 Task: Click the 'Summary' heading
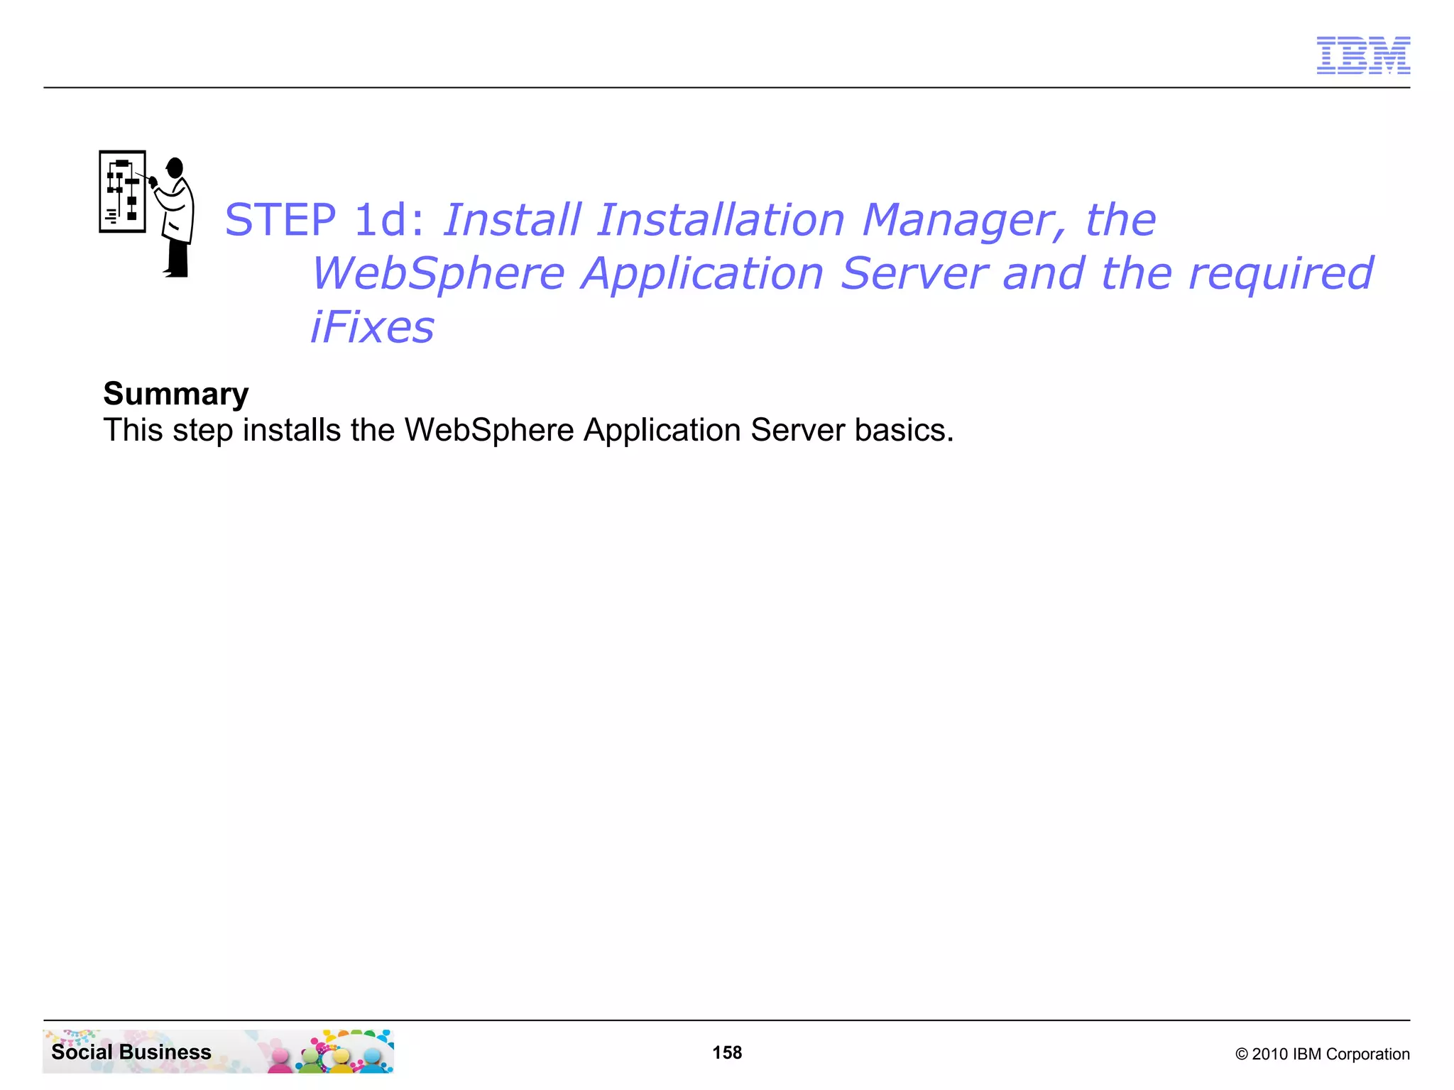point(176,394)
